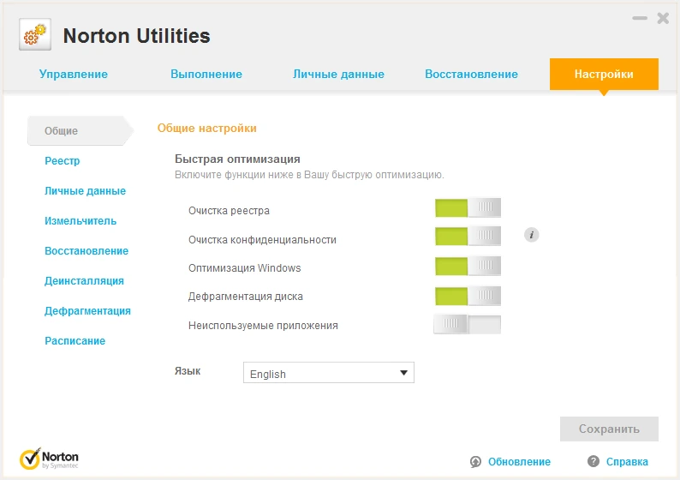The width and height of the screenshot is (680, 480).
Task: Click the Обновление link
Action: (519, 462)
